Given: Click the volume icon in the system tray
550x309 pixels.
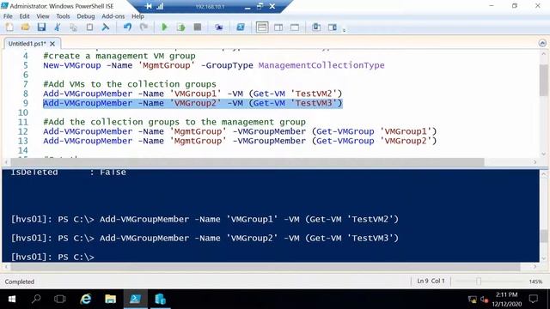Looking at the screenshot, I should coord(485,300).
